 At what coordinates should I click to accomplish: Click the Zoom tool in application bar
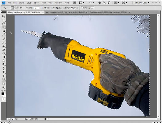point(104,3)
